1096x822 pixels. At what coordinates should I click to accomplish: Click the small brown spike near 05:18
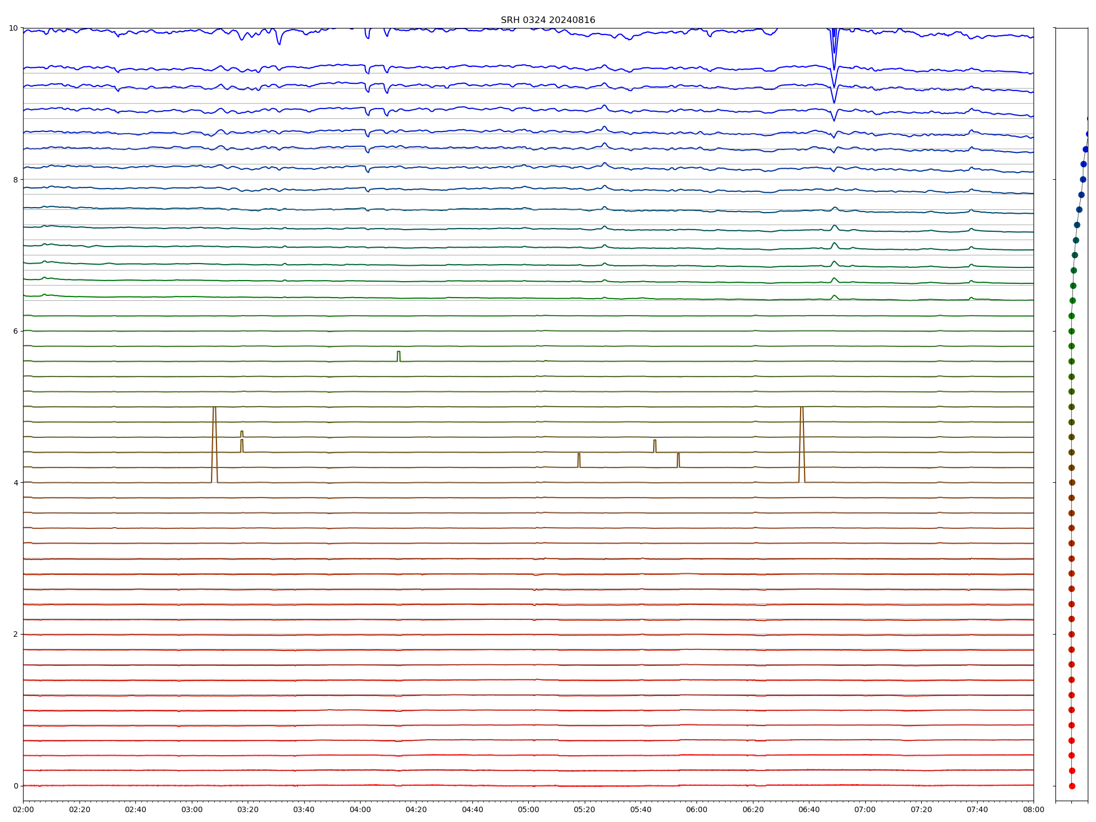click(579, 460)
